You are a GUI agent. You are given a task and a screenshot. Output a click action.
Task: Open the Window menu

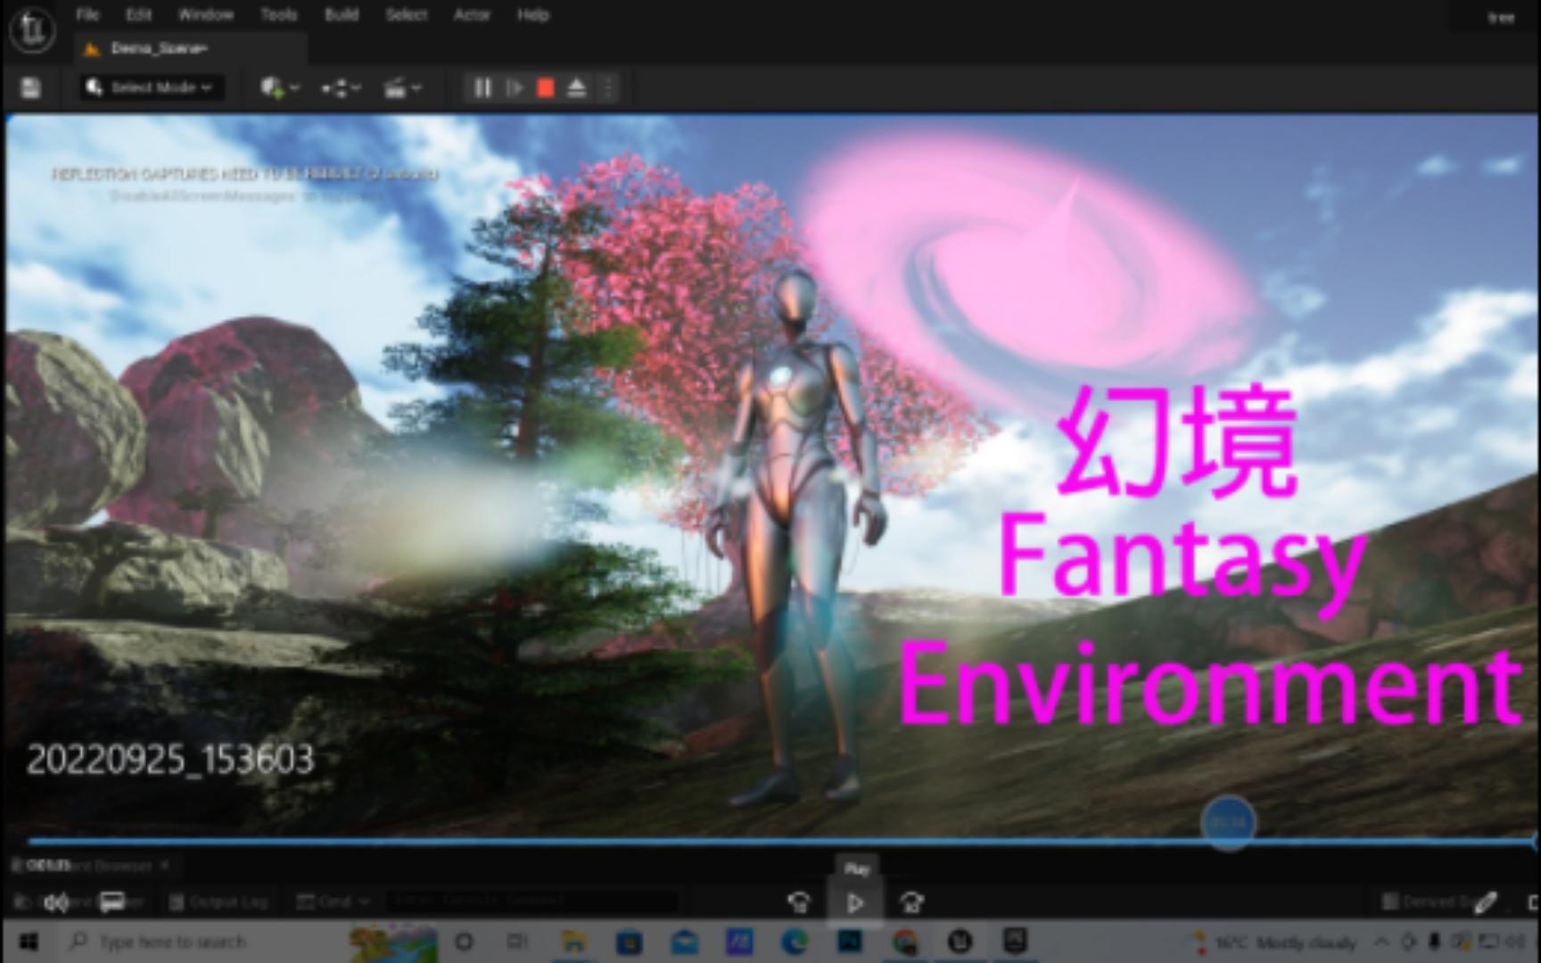coord(206,15)
